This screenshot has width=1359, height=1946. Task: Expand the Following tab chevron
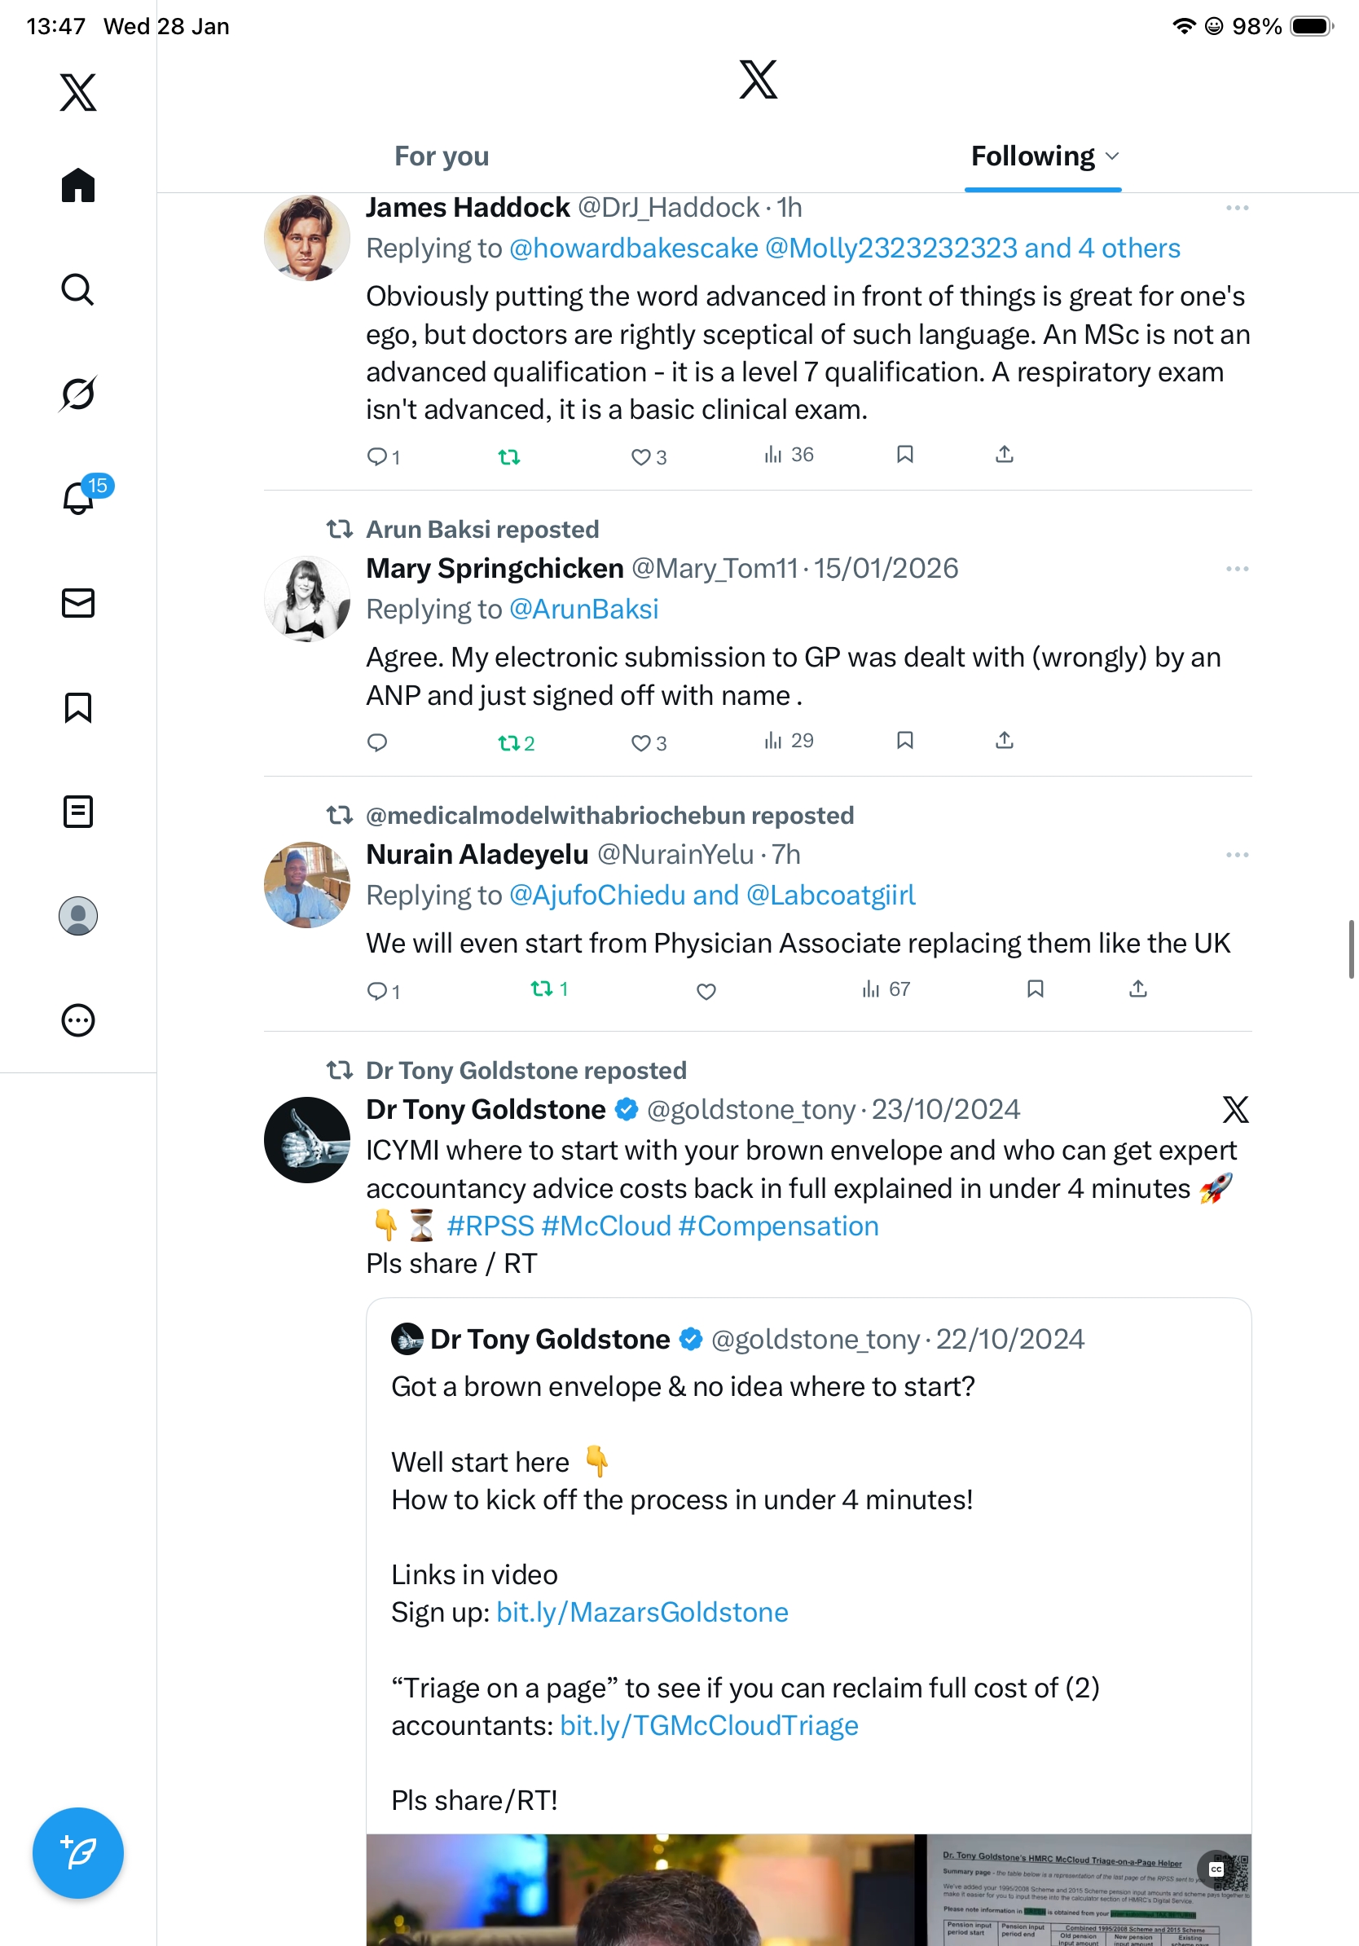(1113, 156)
